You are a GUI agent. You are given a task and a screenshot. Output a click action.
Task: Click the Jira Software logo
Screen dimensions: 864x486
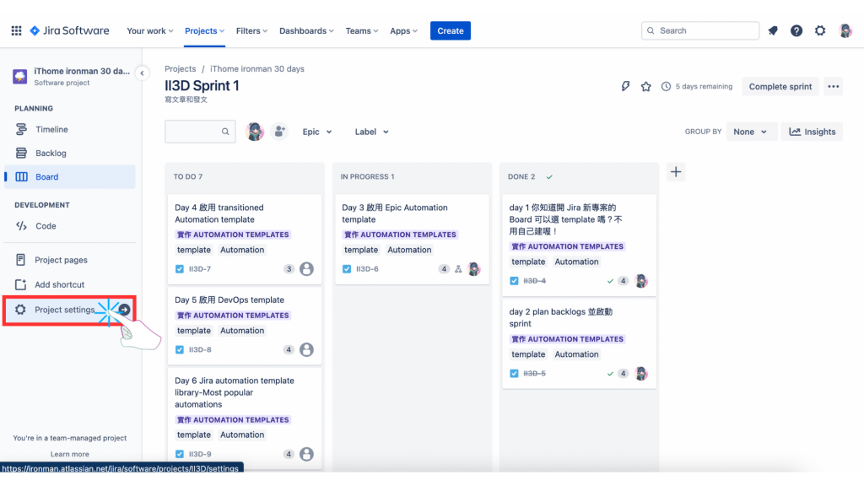point(69,31)
